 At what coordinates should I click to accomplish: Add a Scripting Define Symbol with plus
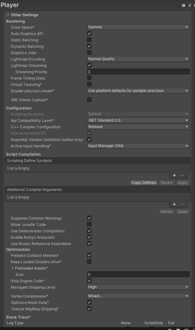tap(174, 175)
